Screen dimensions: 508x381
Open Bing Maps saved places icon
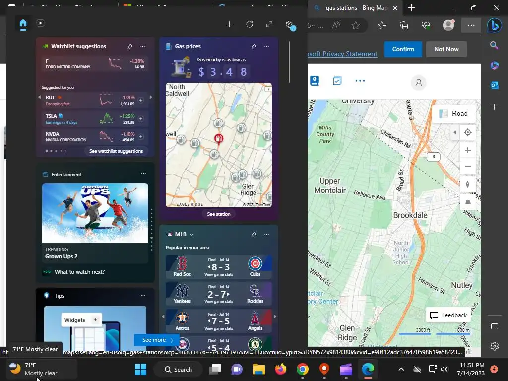[x=314, y=81]
